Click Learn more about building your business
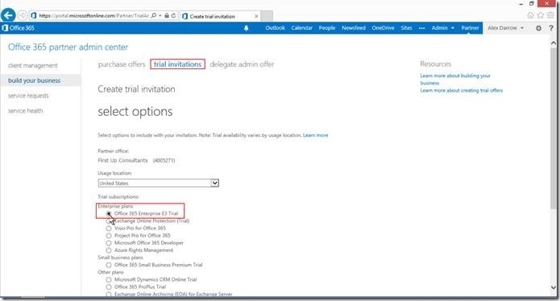 pos(455,79)
